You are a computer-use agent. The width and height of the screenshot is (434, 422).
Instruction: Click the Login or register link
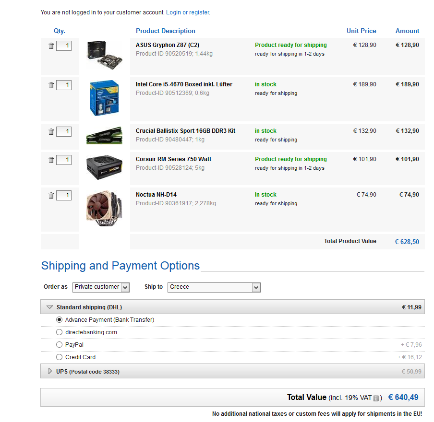[188, 12]
